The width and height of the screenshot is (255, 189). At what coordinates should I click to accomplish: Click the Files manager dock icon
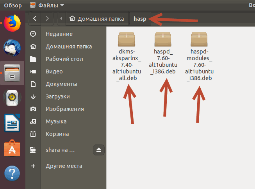tap(12, 73)
